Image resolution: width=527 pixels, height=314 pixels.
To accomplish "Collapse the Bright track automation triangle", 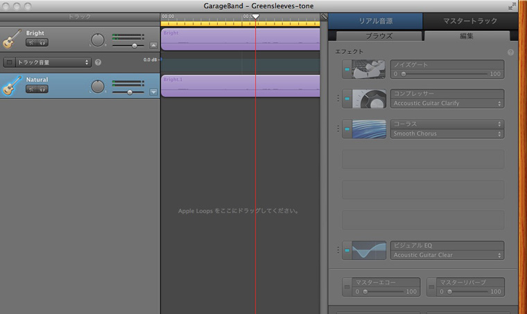I will click(154, 46).
